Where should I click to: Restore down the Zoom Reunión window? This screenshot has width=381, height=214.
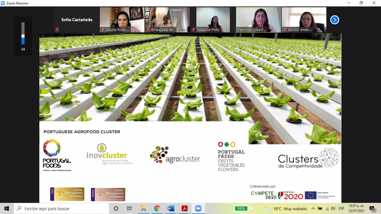click(x=361, y=3)
